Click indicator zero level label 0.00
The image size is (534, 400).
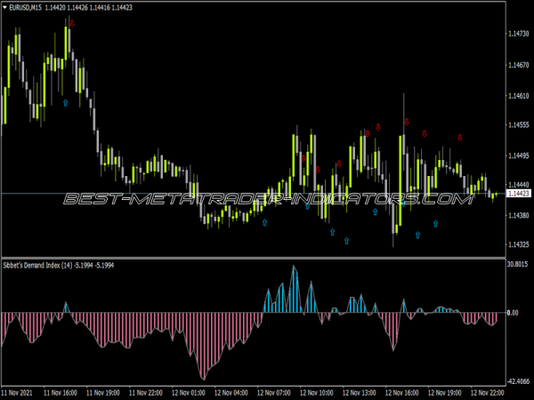(513, 313)
